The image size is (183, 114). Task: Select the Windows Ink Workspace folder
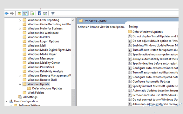coord(41,33)
